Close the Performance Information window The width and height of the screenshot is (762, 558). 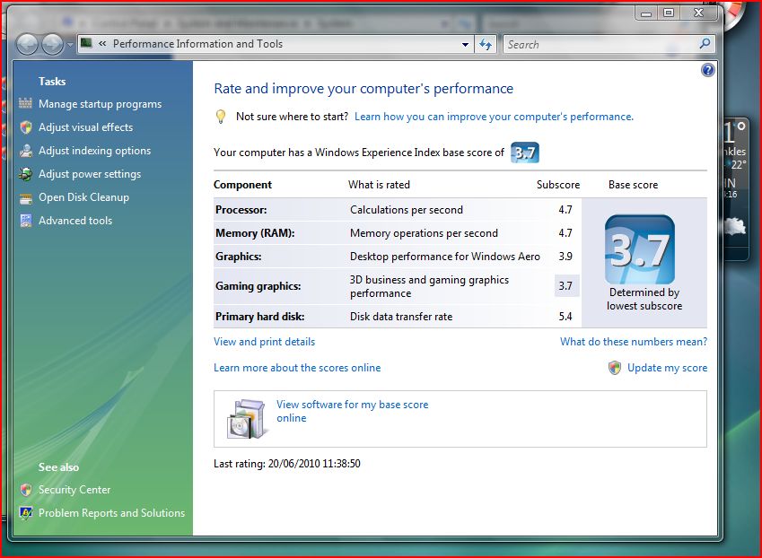(x=699, y=13)
